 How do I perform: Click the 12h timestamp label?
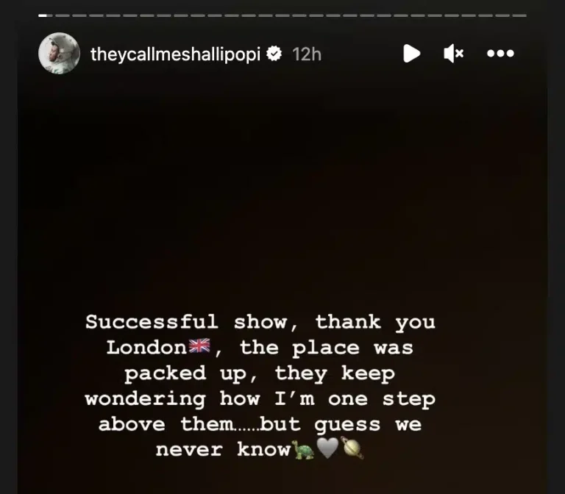307,54
